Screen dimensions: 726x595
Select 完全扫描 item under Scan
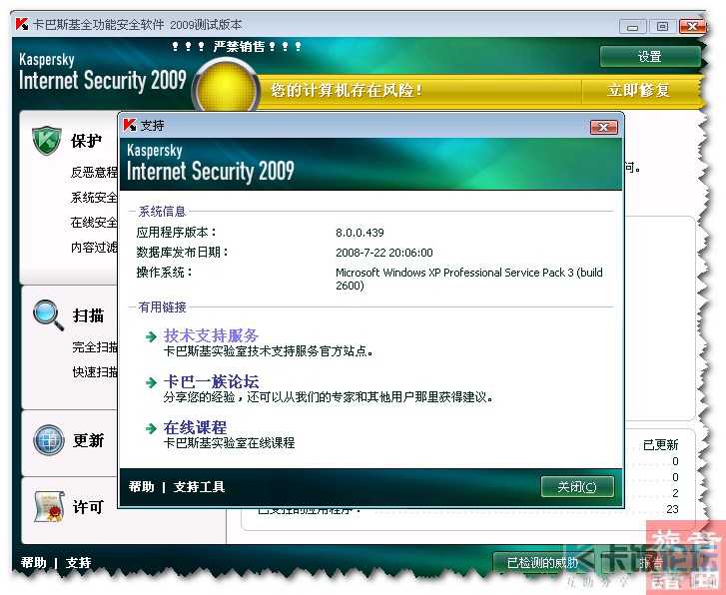tap(95, 346)
